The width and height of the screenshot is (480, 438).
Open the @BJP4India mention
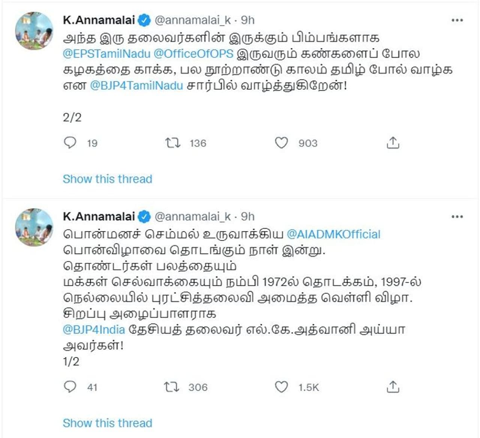[94, 330]
